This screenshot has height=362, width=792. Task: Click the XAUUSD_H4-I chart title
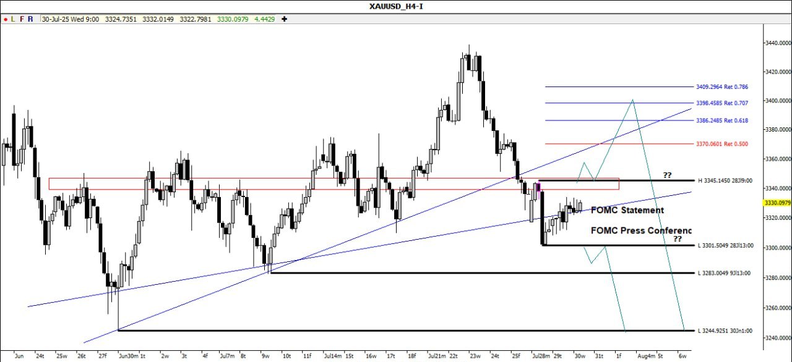[395, 6]
